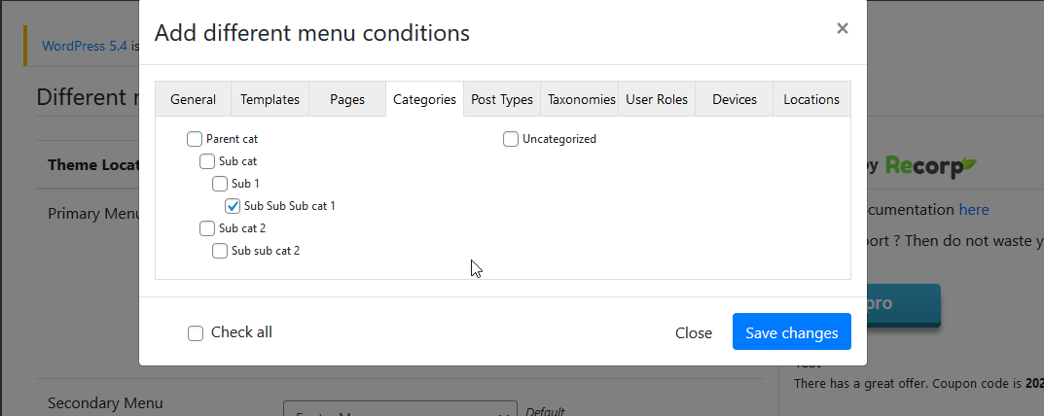
Task: Click the 'Parent cat' label text
Action: pos(232,139)
